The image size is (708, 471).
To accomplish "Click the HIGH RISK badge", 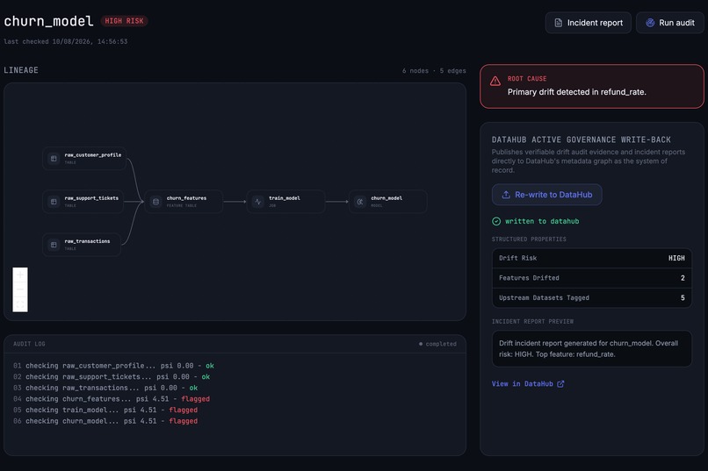I will (x=124, y=21).
